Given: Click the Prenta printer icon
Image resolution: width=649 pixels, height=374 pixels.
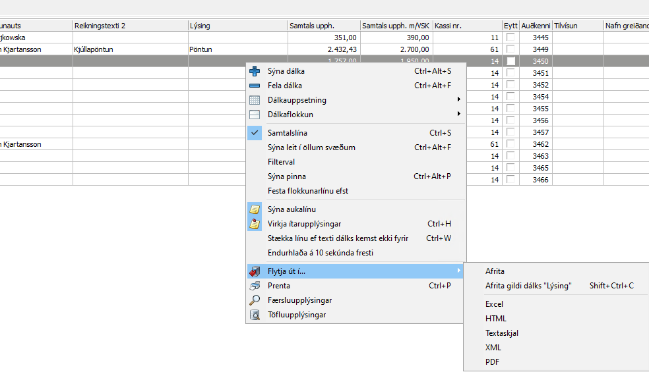Looking at the screenshot, I should tap(255, 286).
